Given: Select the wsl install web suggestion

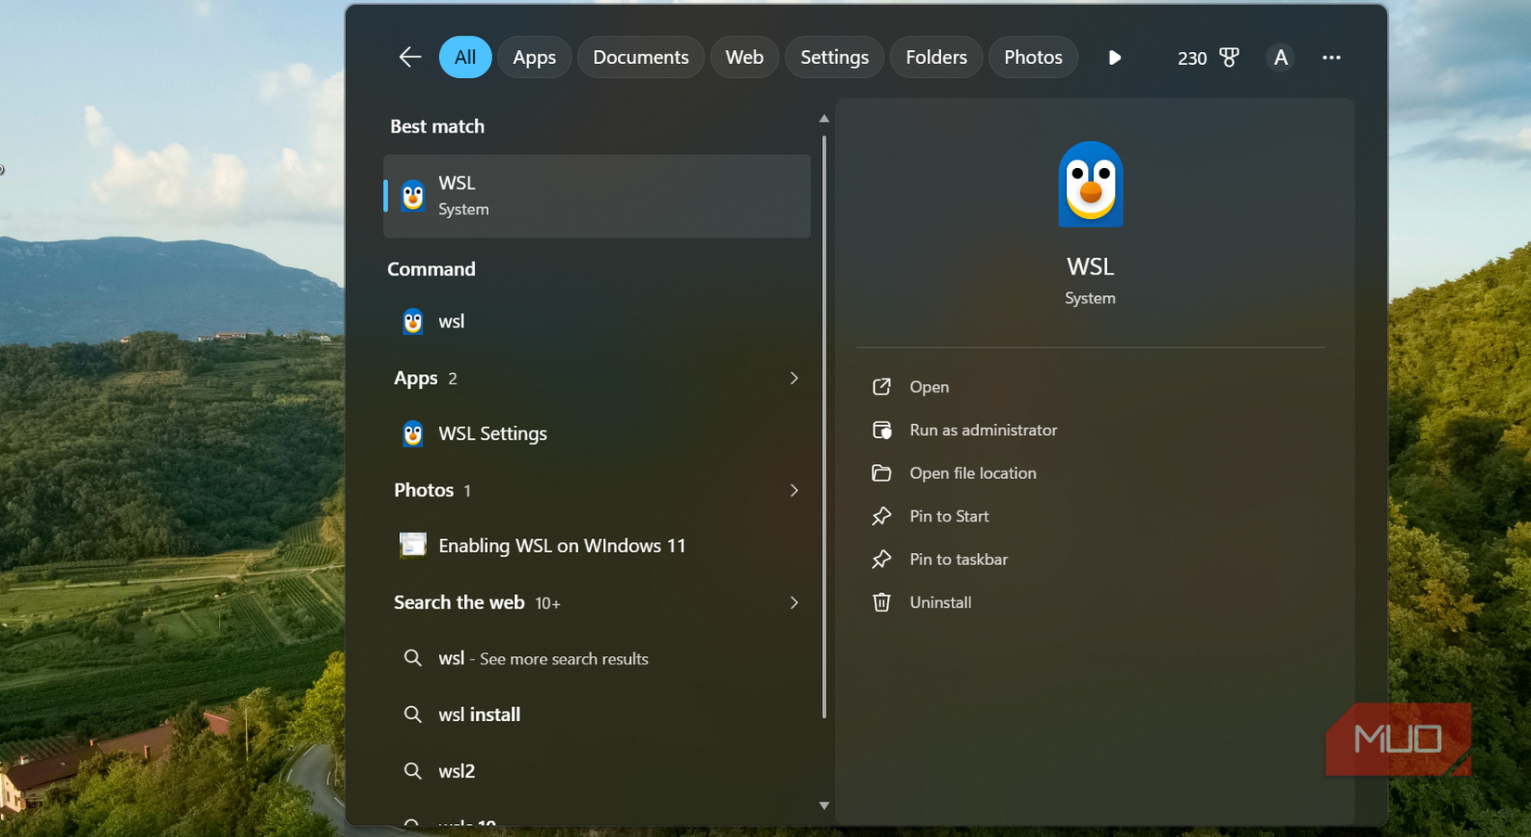Looking at the screenshot, I should [597, 715].
